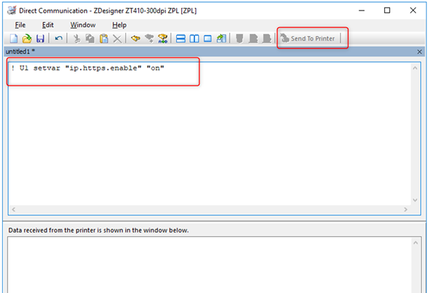Click the printer icon in the title bar
The height and width of the screenshot is (293, 428).
[x=12, y=11]
